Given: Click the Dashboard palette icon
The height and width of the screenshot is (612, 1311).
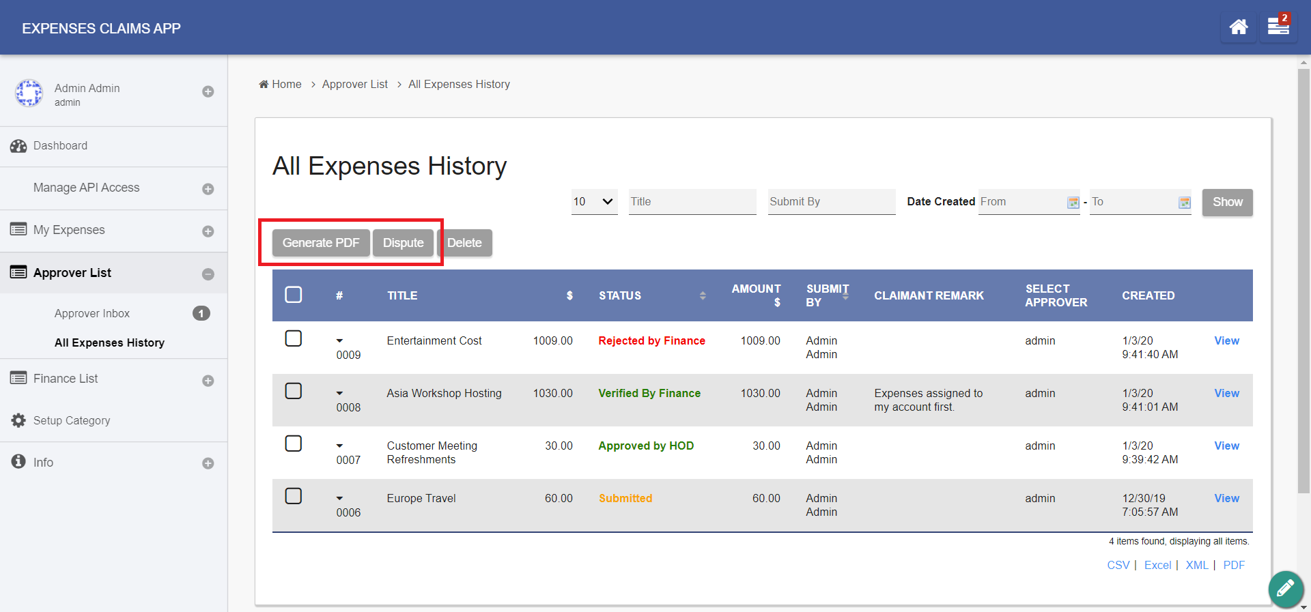Looking at the screenshot, I should 18,146.
